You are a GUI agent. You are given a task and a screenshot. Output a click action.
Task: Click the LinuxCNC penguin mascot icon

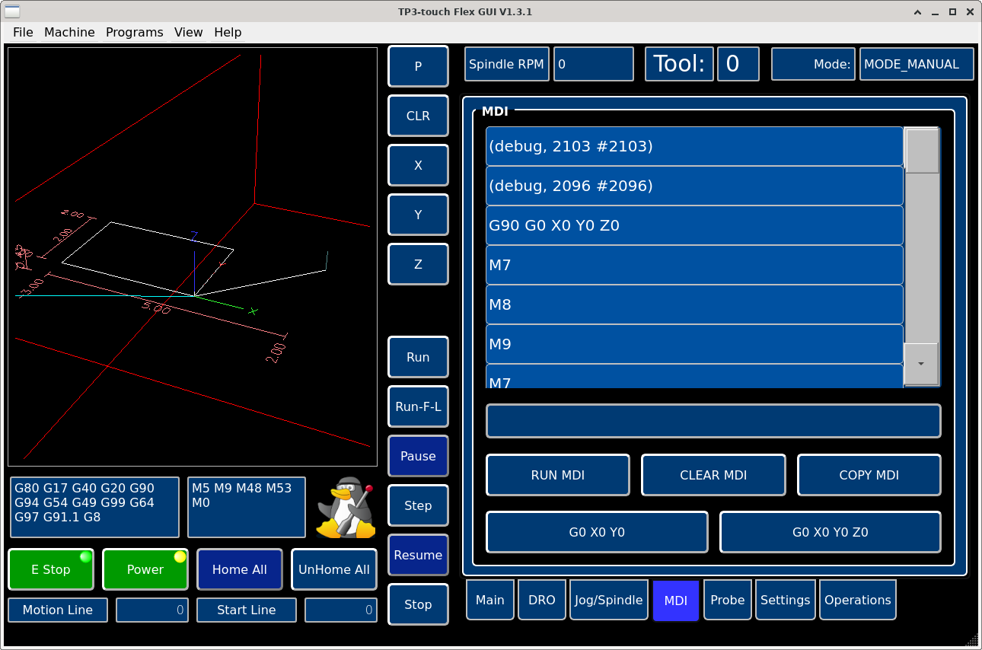click(x=346, y=508)
